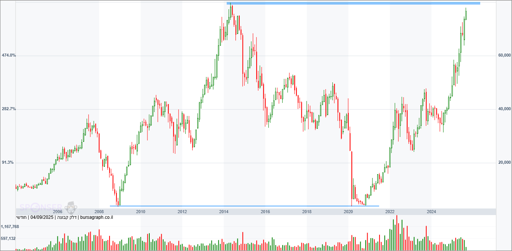Click the Sponser monkey mascot logo
The height and width of the screenshot is (251, 512).
click(x=70, y=207)
